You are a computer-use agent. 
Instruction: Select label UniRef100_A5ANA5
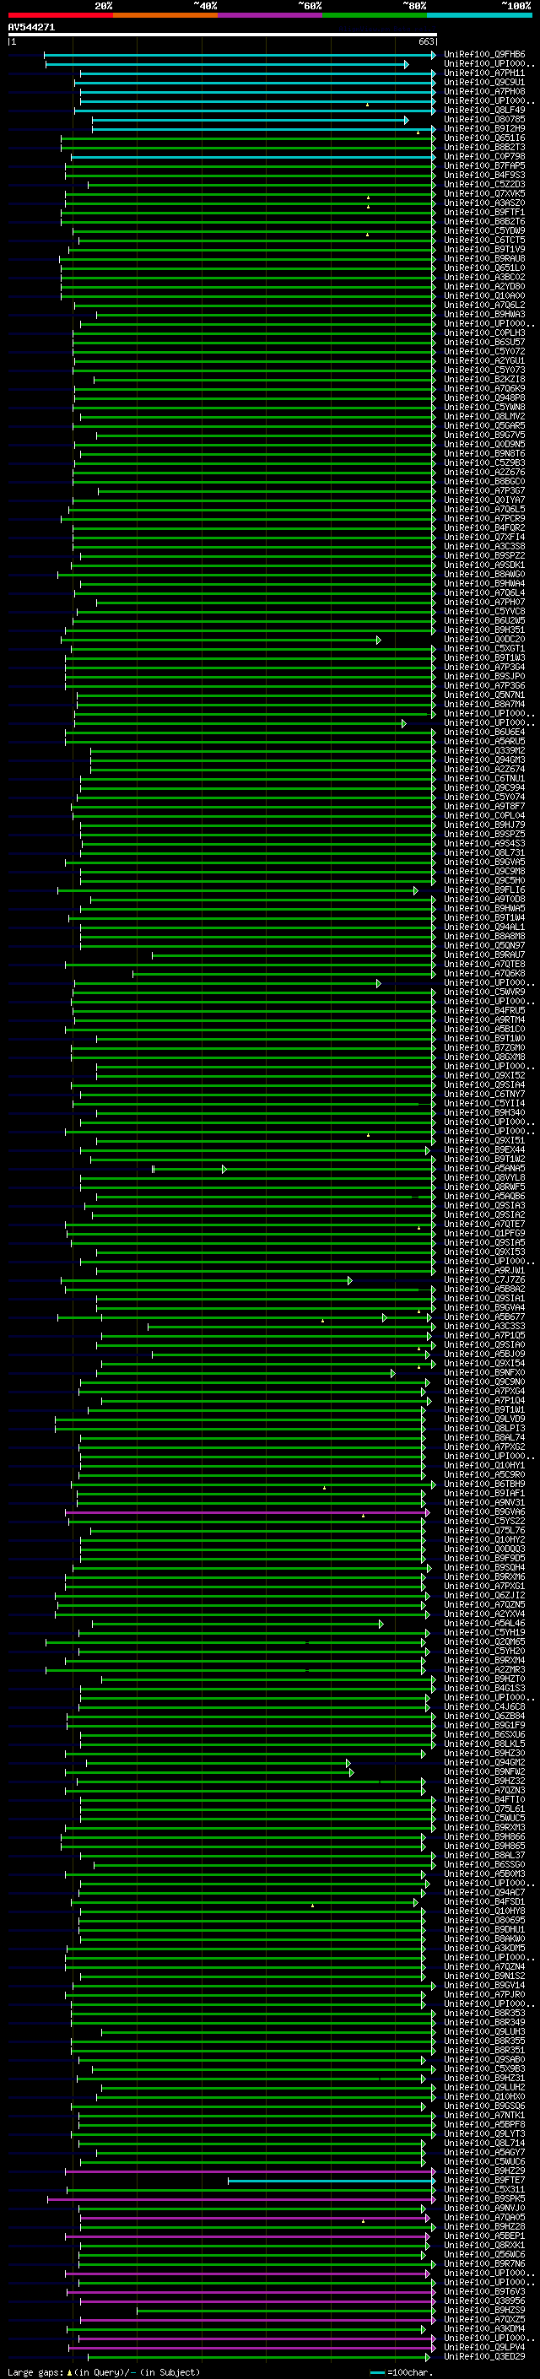(x=484, y=1168)
